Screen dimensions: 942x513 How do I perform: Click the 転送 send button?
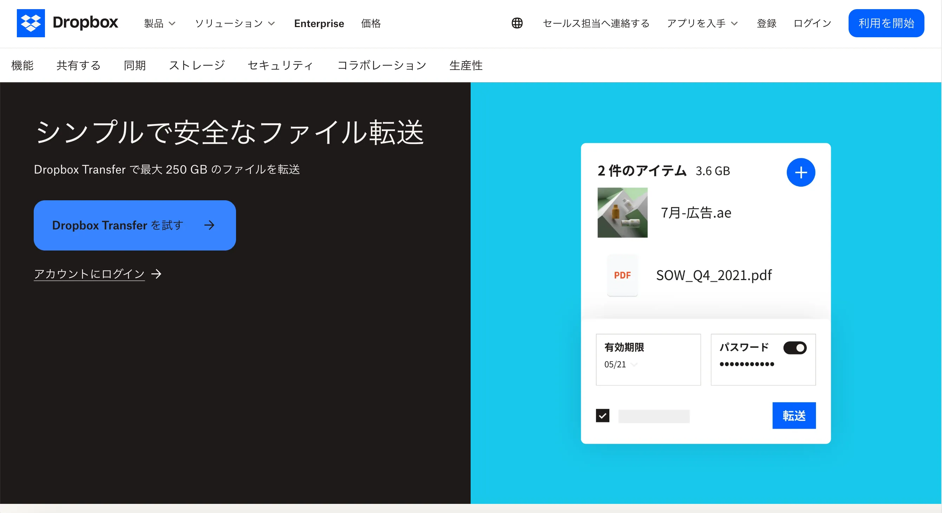point(794,415)
